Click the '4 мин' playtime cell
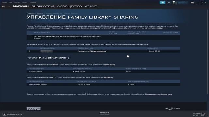Viewport: 209px width, 117px height. click(x=131, y=84)
